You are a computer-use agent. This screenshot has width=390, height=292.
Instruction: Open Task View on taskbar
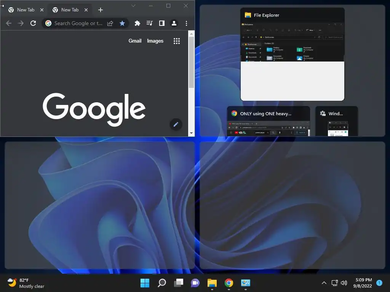click(x=178, y=283)
